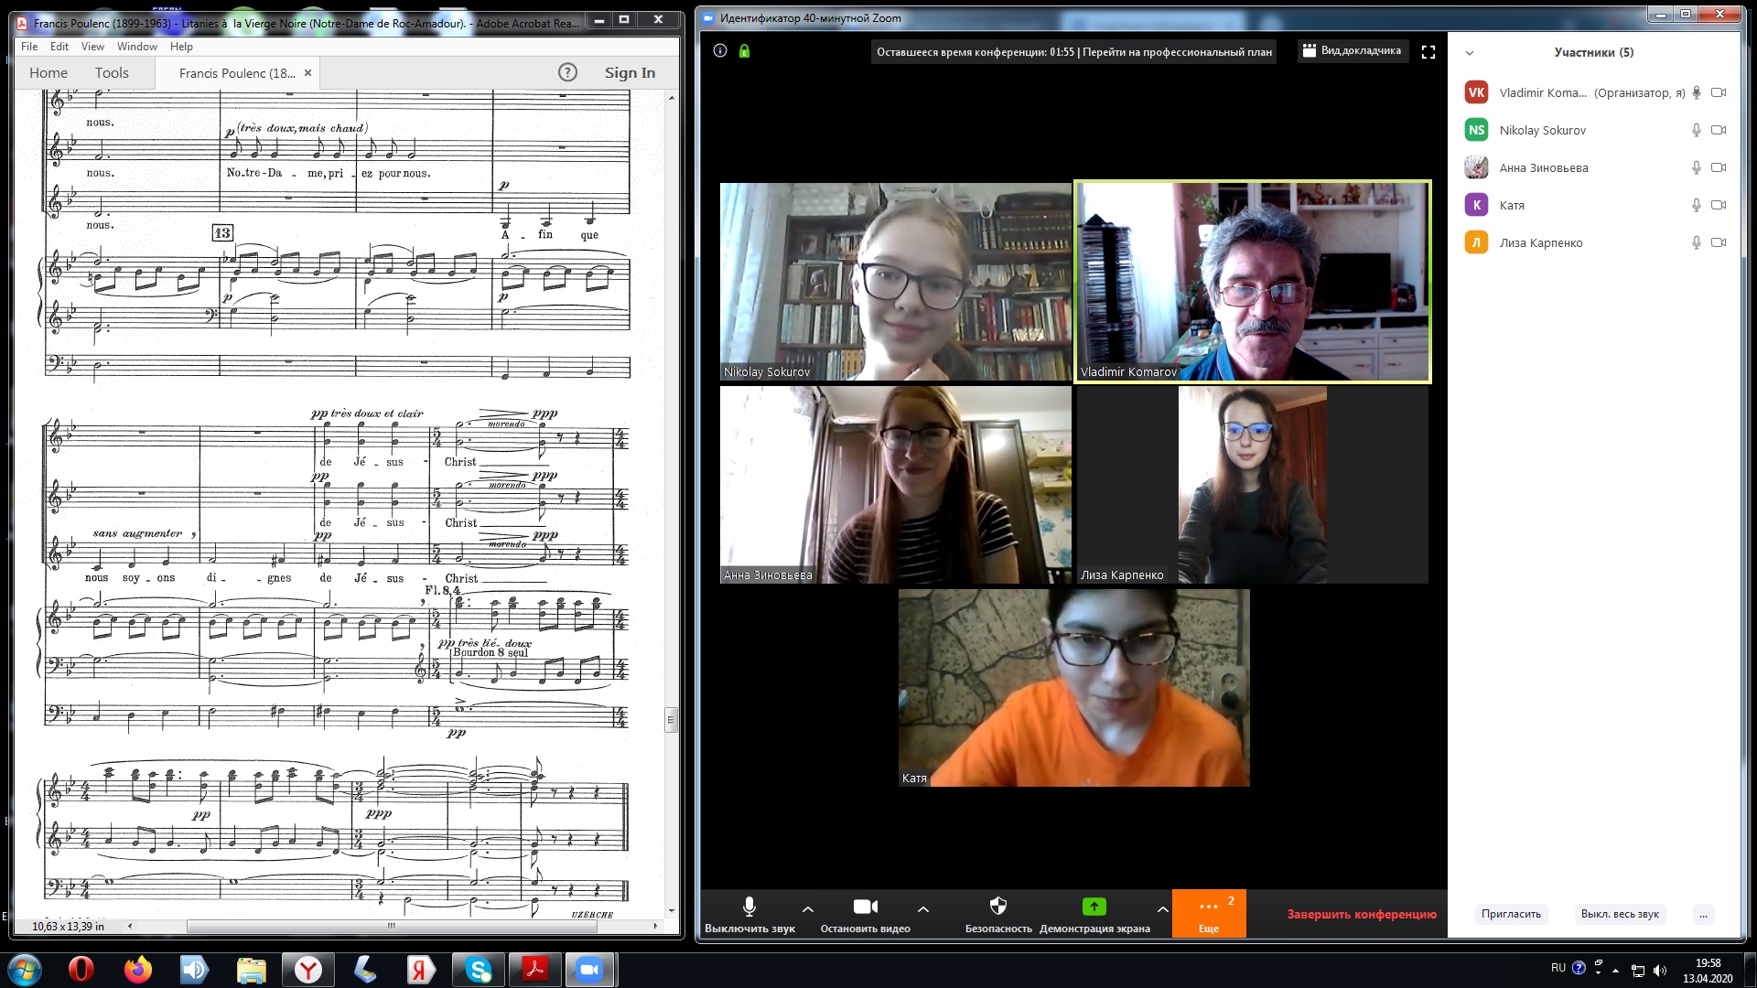Screen dimensions: 1757x988
Task: Click purple K avatar for Катя
Action: coord(1476,205)
